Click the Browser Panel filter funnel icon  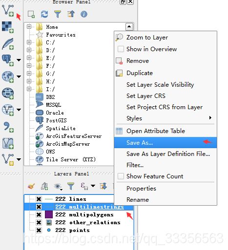tap(58, 14)
